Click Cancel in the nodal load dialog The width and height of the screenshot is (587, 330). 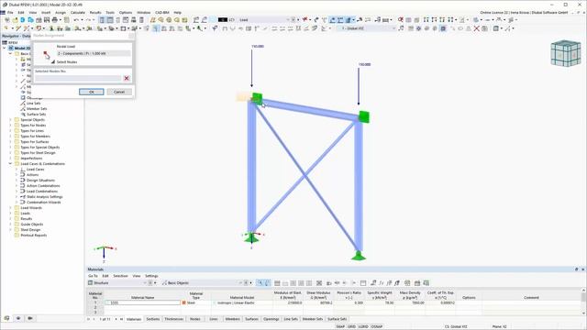119,92
